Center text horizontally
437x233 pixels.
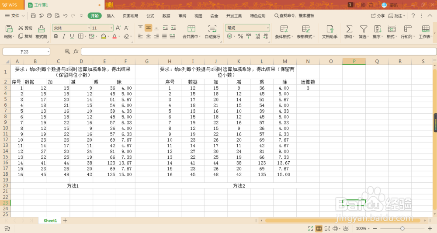click(148, 36)
